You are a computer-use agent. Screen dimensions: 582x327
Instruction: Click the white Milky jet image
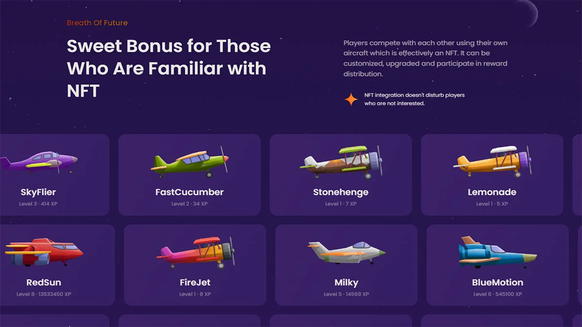[x=346, y=252]
